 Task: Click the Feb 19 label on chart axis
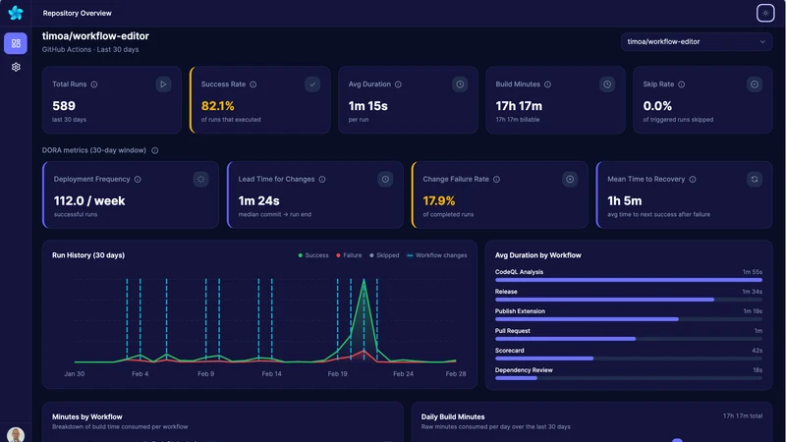337,374
